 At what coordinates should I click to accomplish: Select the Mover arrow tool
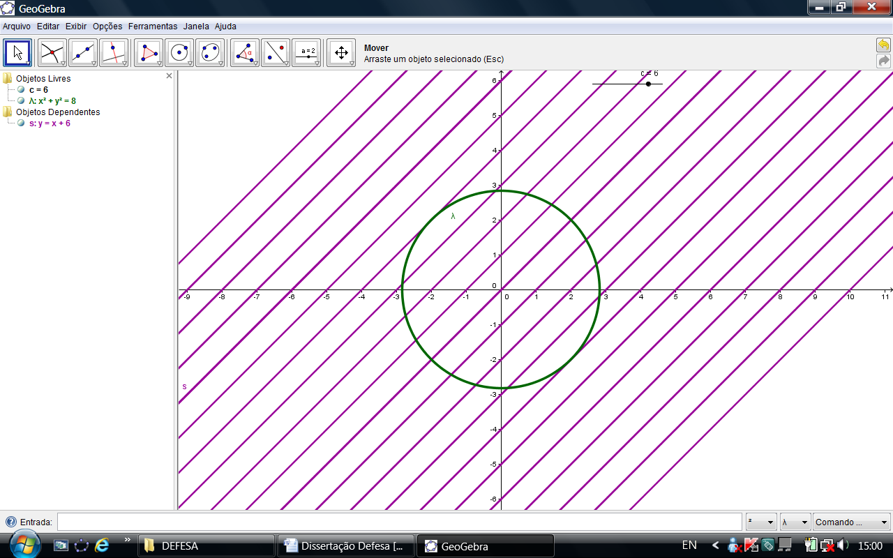click(17, 52)
